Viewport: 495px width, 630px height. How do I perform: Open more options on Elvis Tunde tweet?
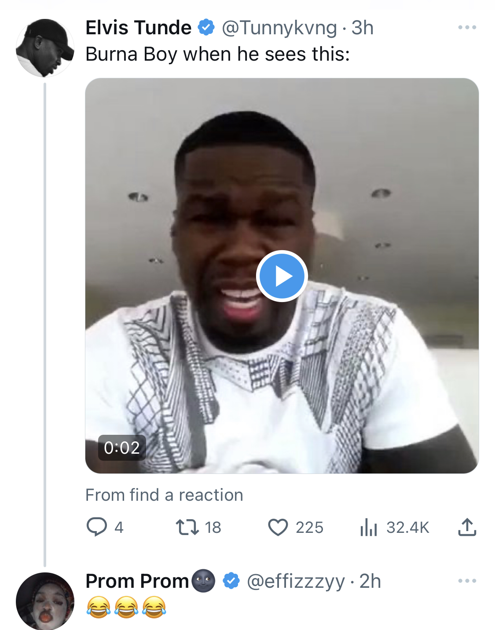tap(467, 27)
